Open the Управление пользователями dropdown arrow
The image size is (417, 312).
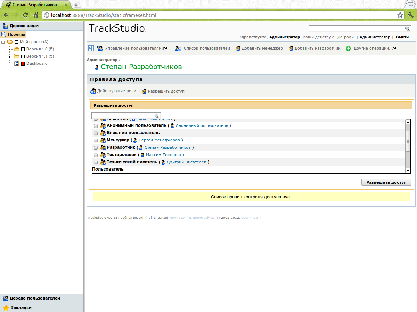coord(166,49)
